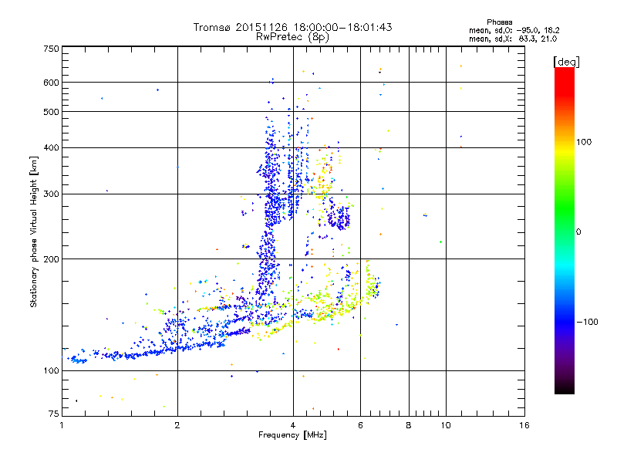This screenshot has width=617, height=463.
Task: Click x-axis tick label '6'
Action: (360, 425)
